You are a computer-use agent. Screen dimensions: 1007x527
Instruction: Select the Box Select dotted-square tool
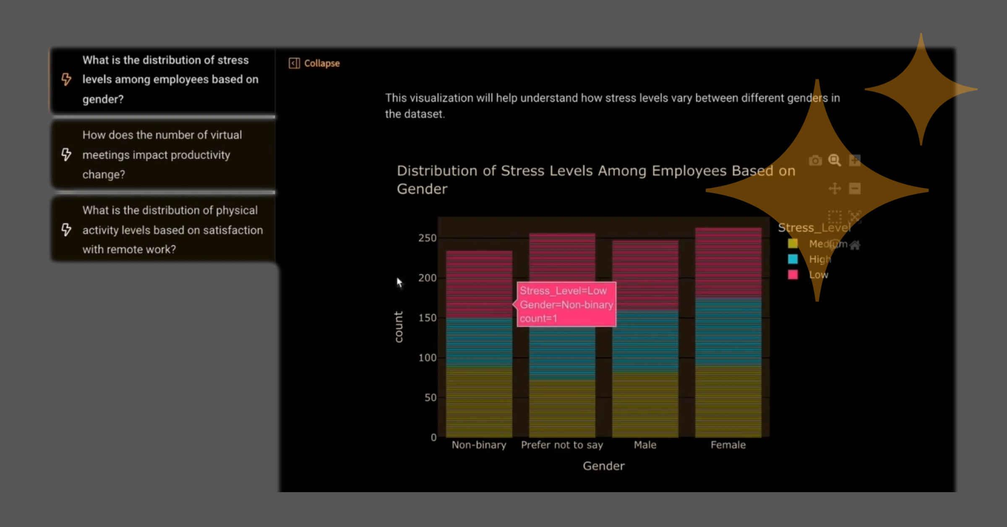835,217
